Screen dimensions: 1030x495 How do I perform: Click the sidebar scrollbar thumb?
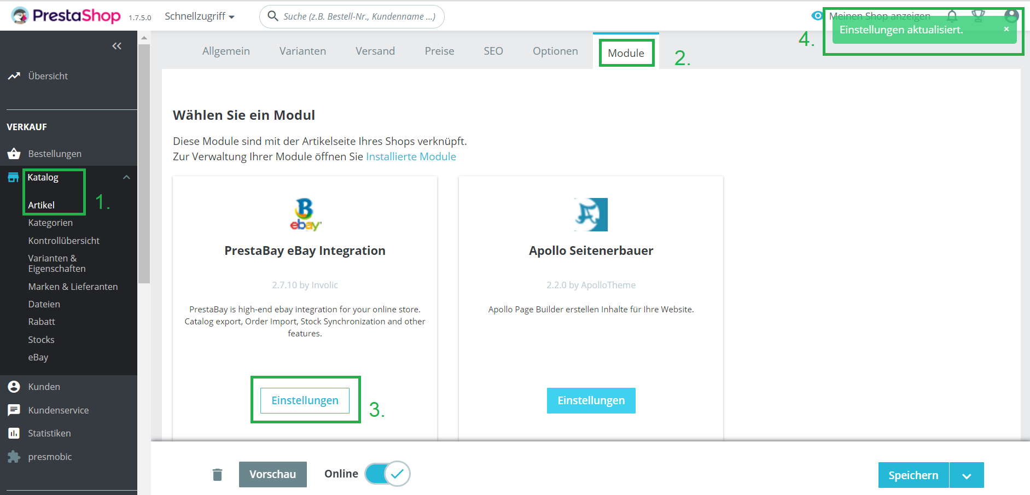pyautogui.click(x=144, y=164)
